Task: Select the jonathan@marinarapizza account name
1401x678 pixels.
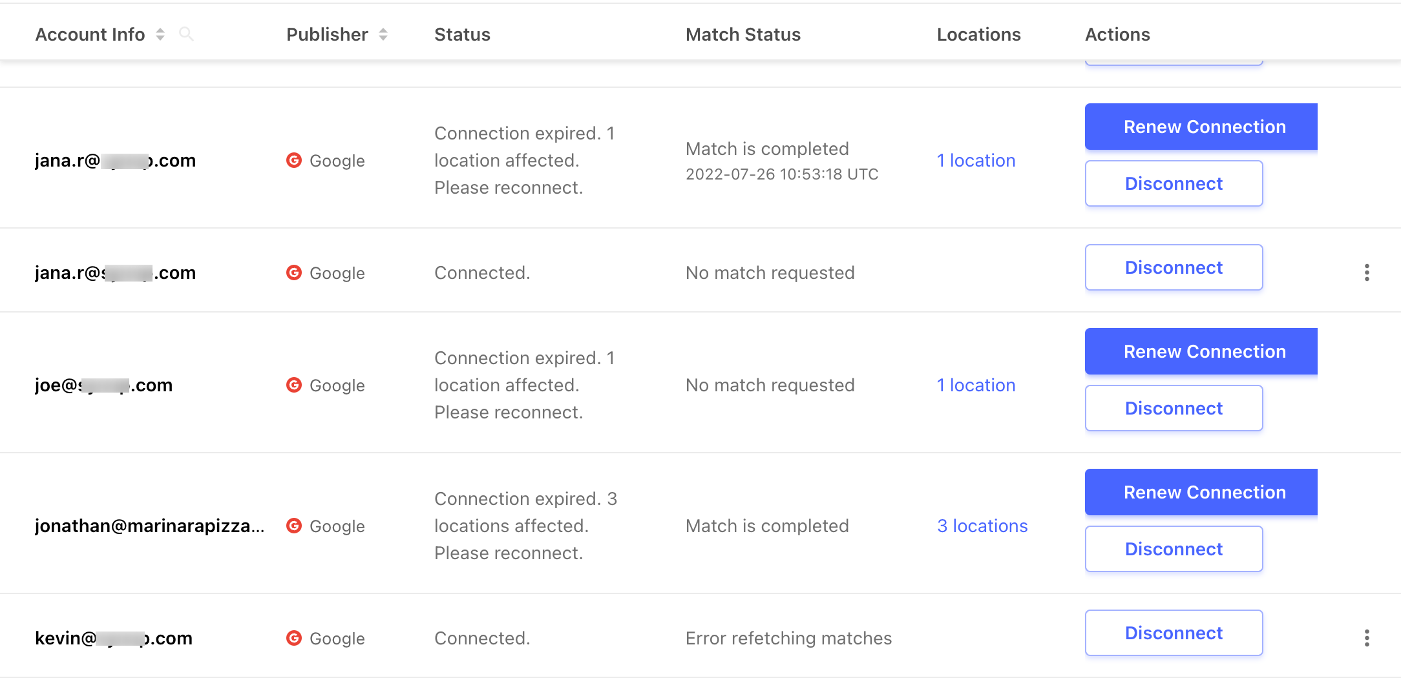Action: coord(150,526)
